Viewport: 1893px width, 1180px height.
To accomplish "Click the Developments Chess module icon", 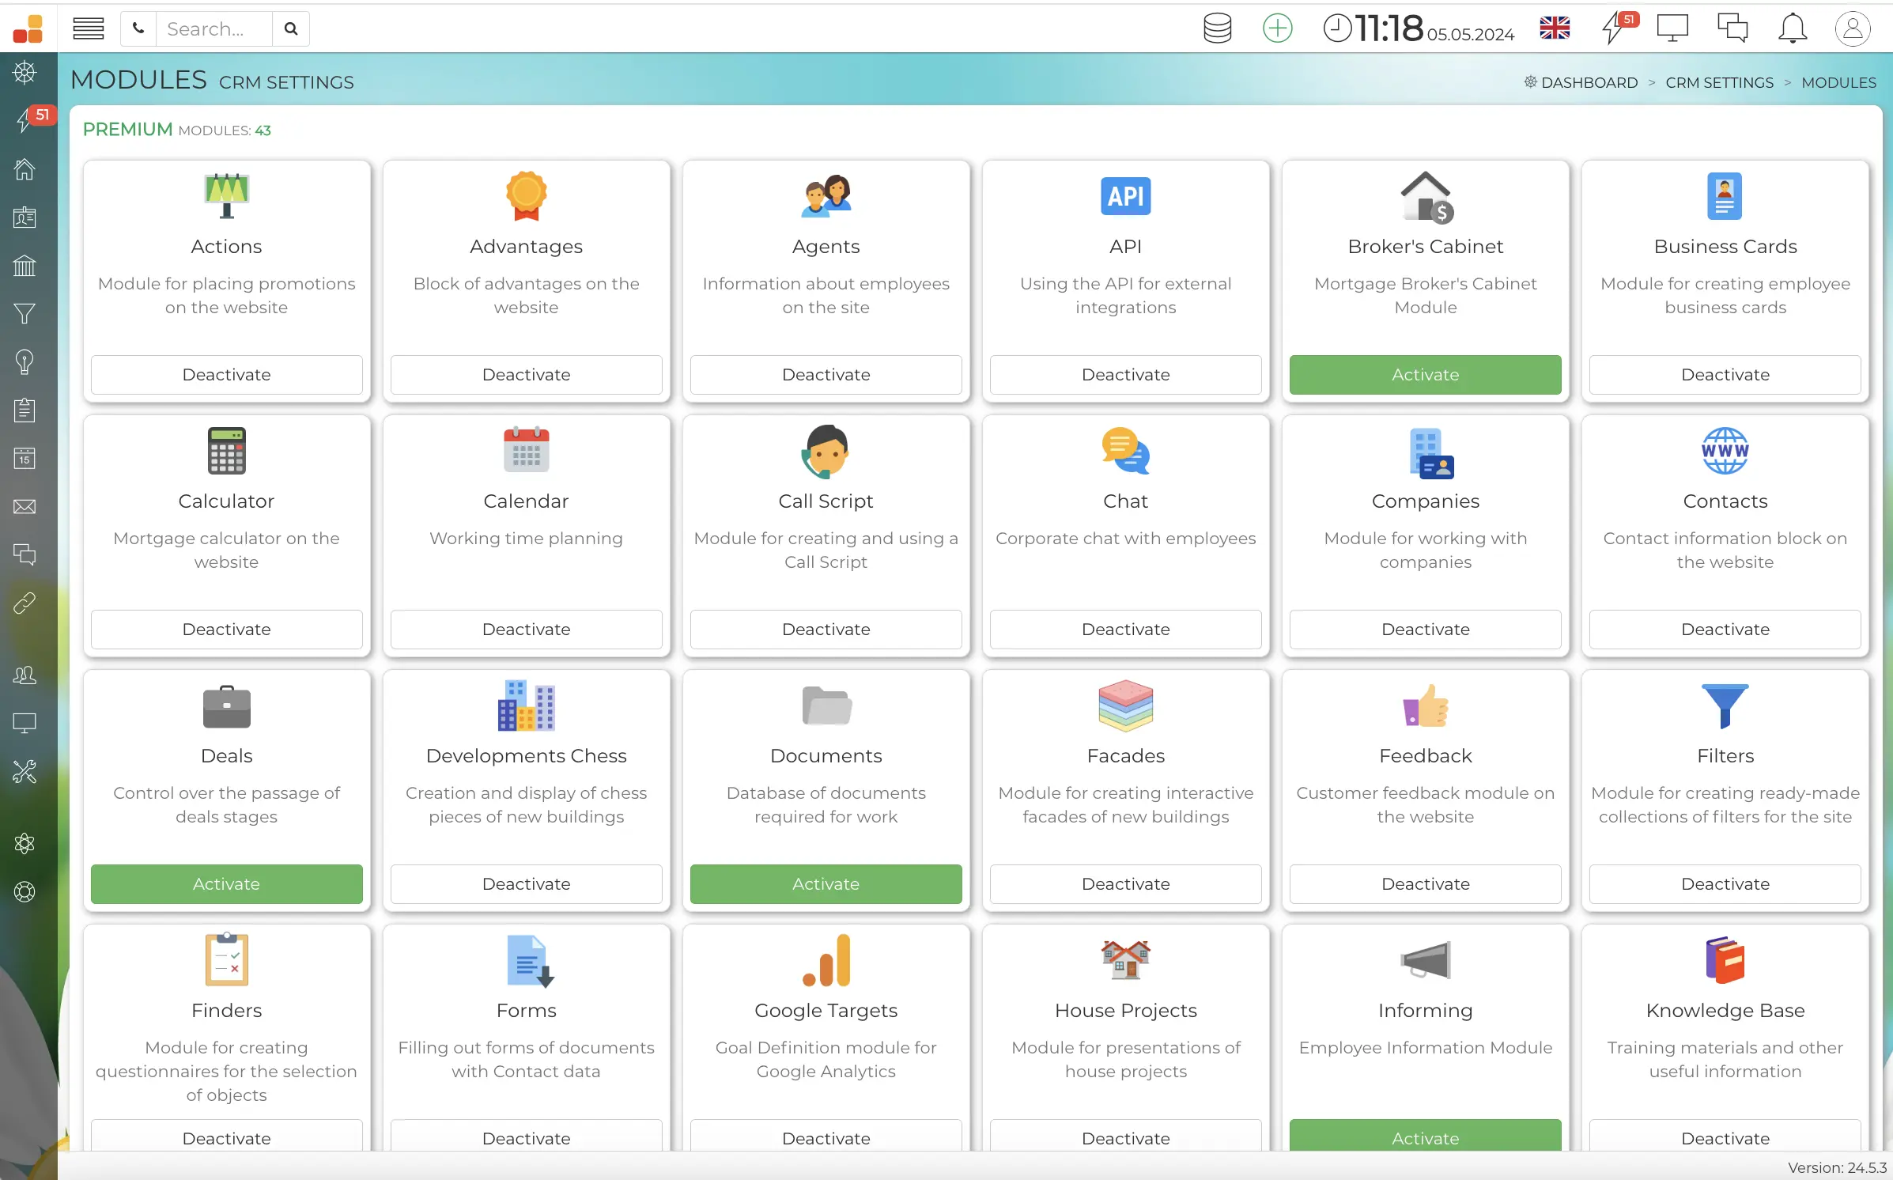I will [x=526, y=704].
